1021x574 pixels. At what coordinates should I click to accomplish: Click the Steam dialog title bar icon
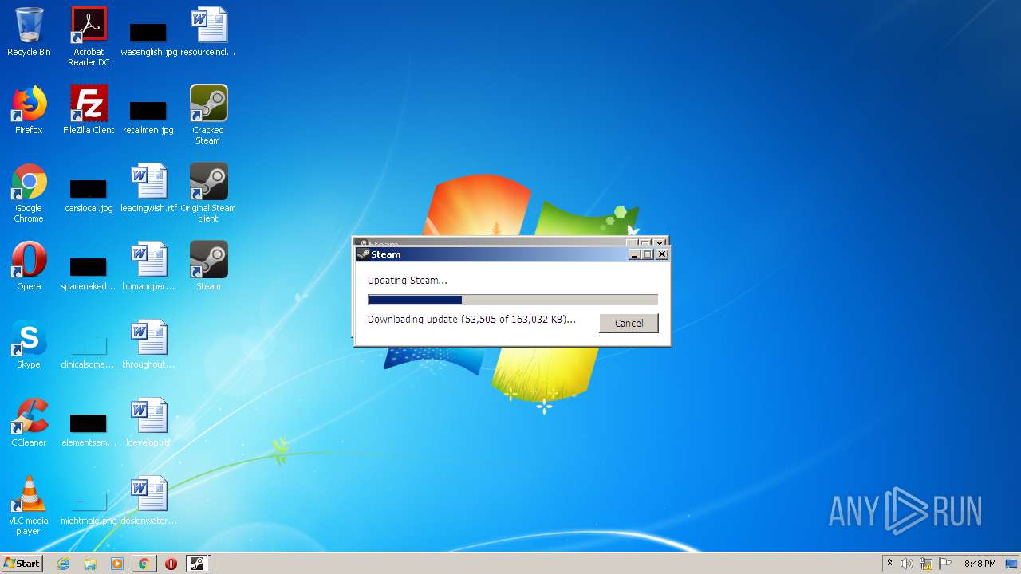364,254
